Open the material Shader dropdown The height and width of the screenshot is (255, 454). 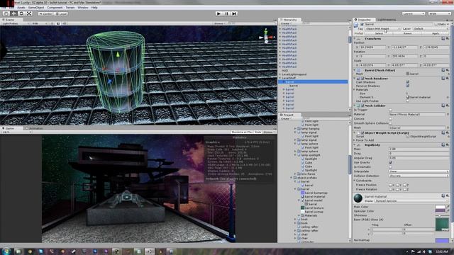pos(411,200)
